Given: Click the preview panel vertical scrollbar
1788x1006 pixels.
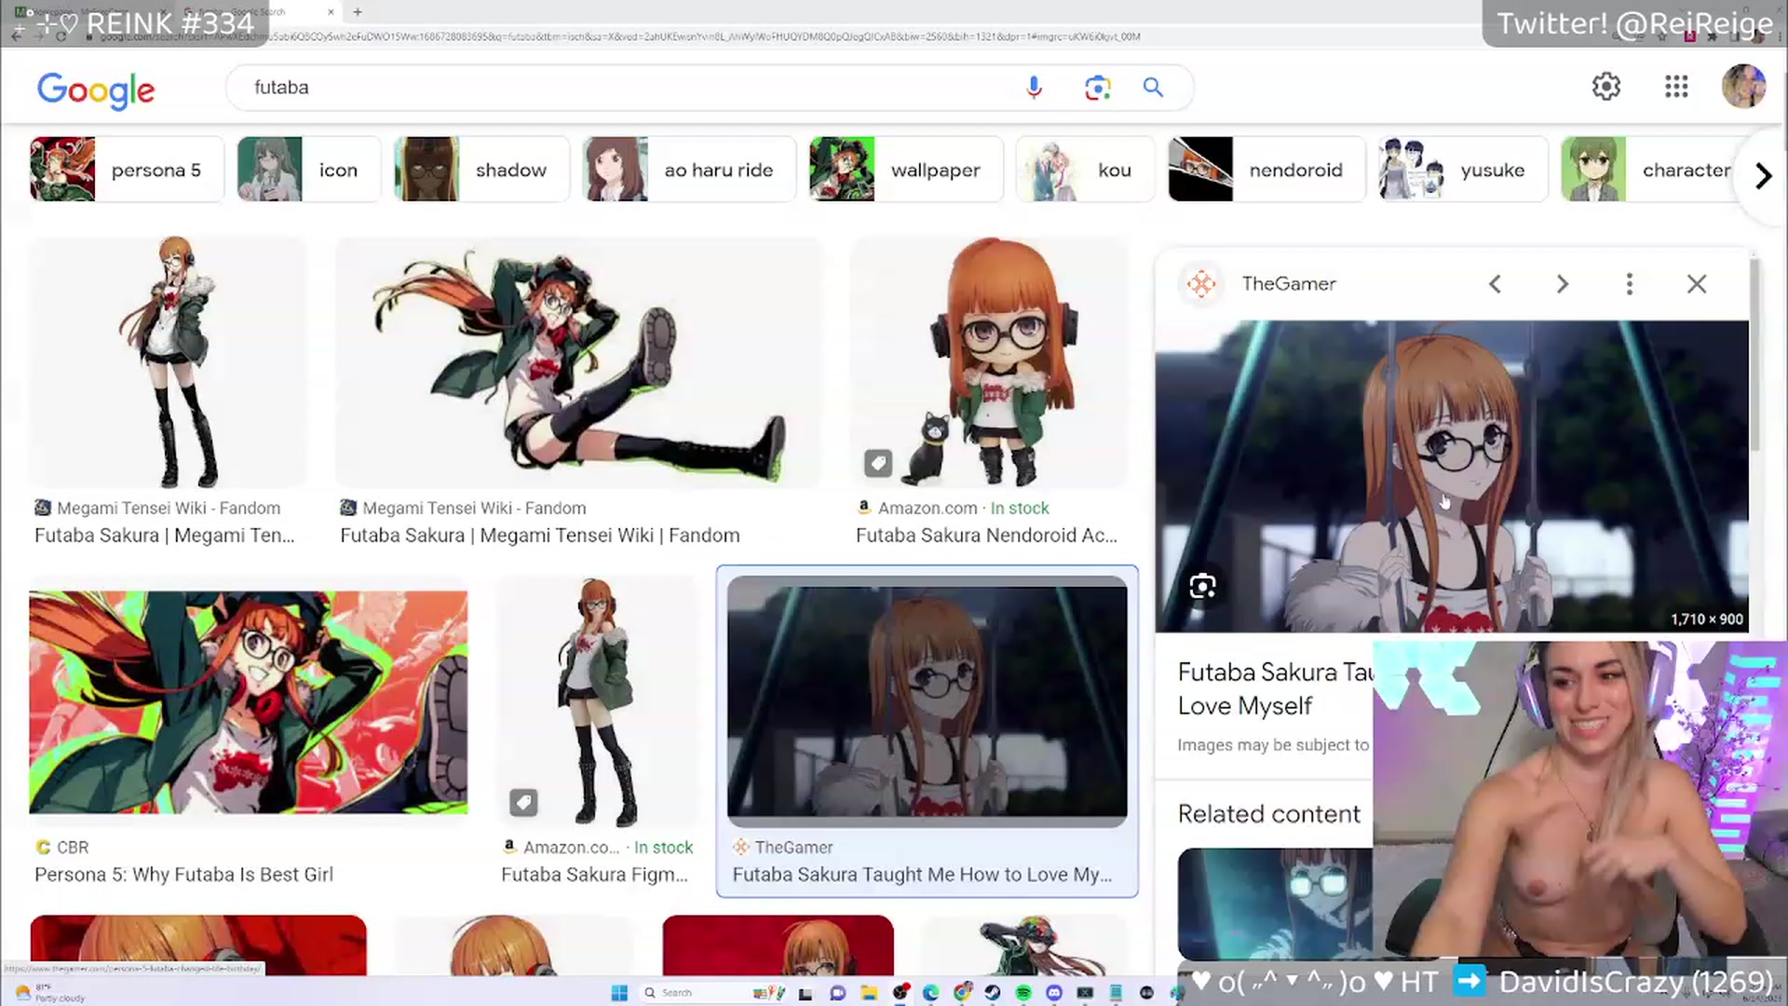Looking at the screenshot, I should pos(1754,354).
